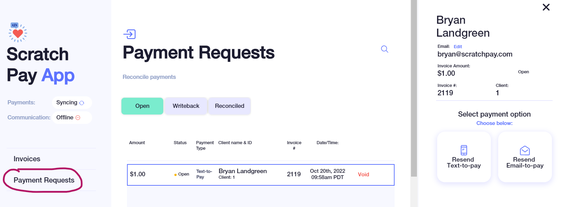Click the envelope icon for Email-to-pay

tap(525, 150)
